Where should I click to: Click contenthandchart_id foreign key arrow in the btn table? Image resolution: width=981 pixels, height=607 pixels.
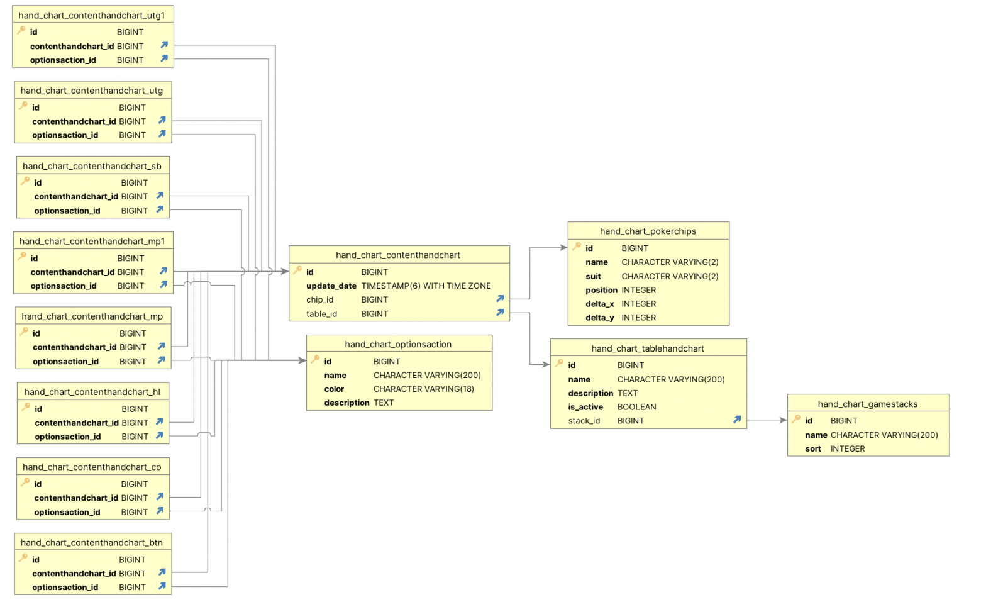(162, 572)
